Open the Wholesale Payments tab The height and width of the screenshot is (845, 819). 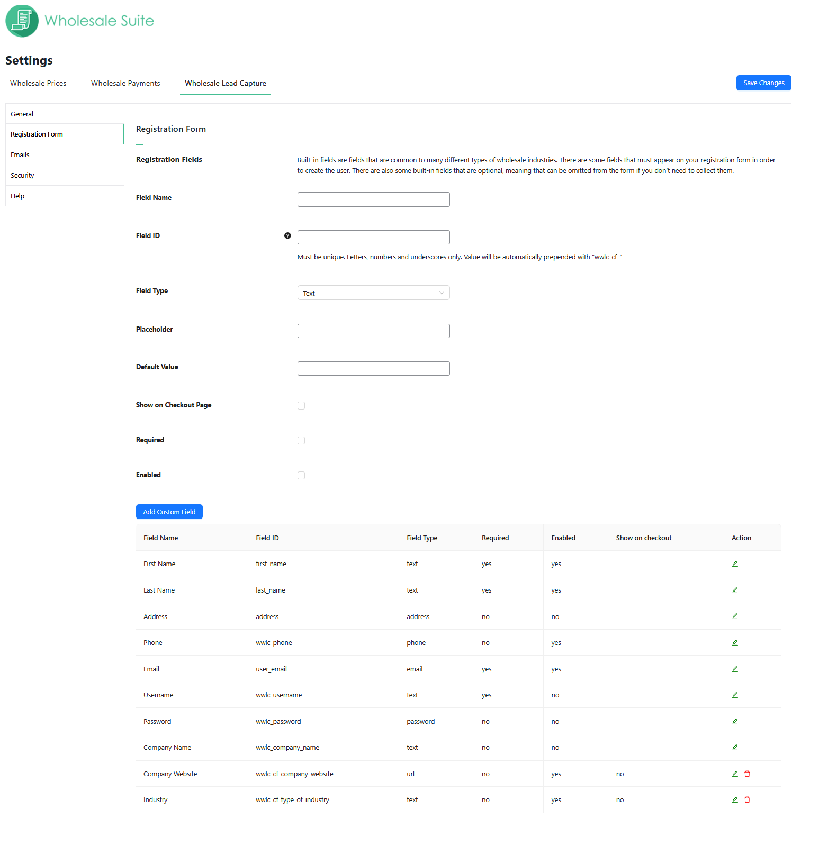[125, 84]
